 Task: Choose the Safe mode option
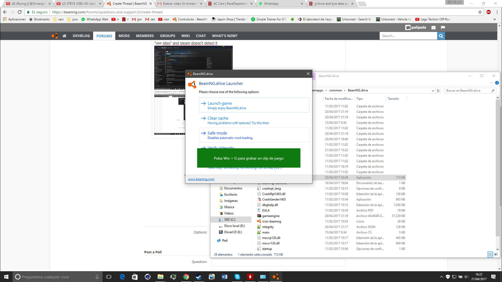[x=254, y=135]
